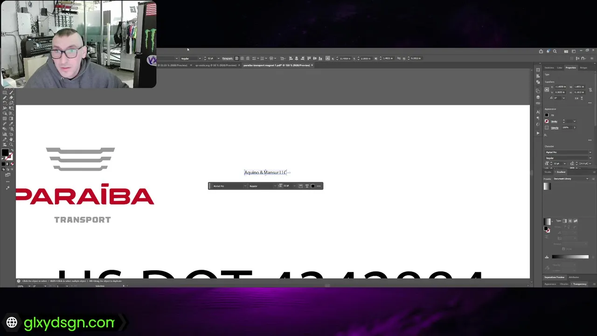
Task: Select the Gradient tool in toolbar
Action: coord(11,119)
